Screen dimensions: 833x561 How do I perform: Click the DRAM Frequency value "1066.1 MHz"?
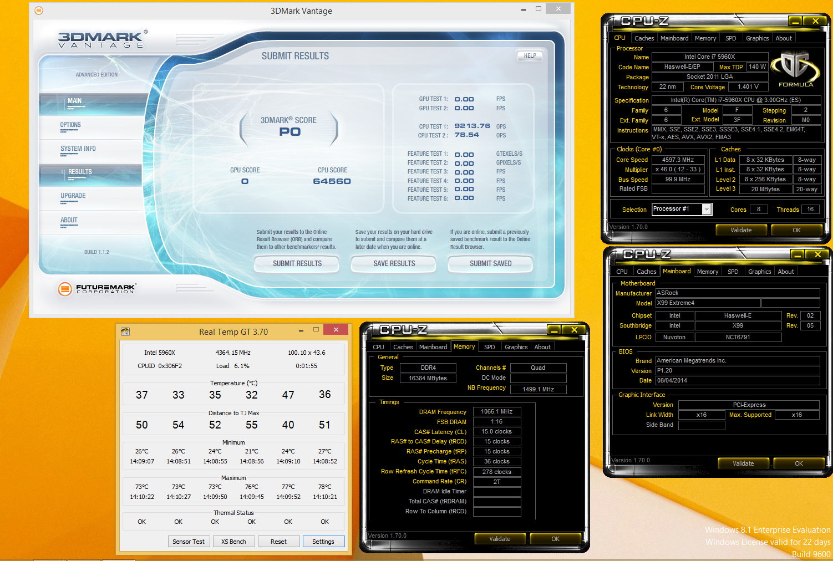(x=497, y=411)
